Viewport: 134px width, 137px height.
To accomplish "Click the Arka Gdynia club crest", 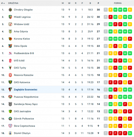I will (10, 32).
